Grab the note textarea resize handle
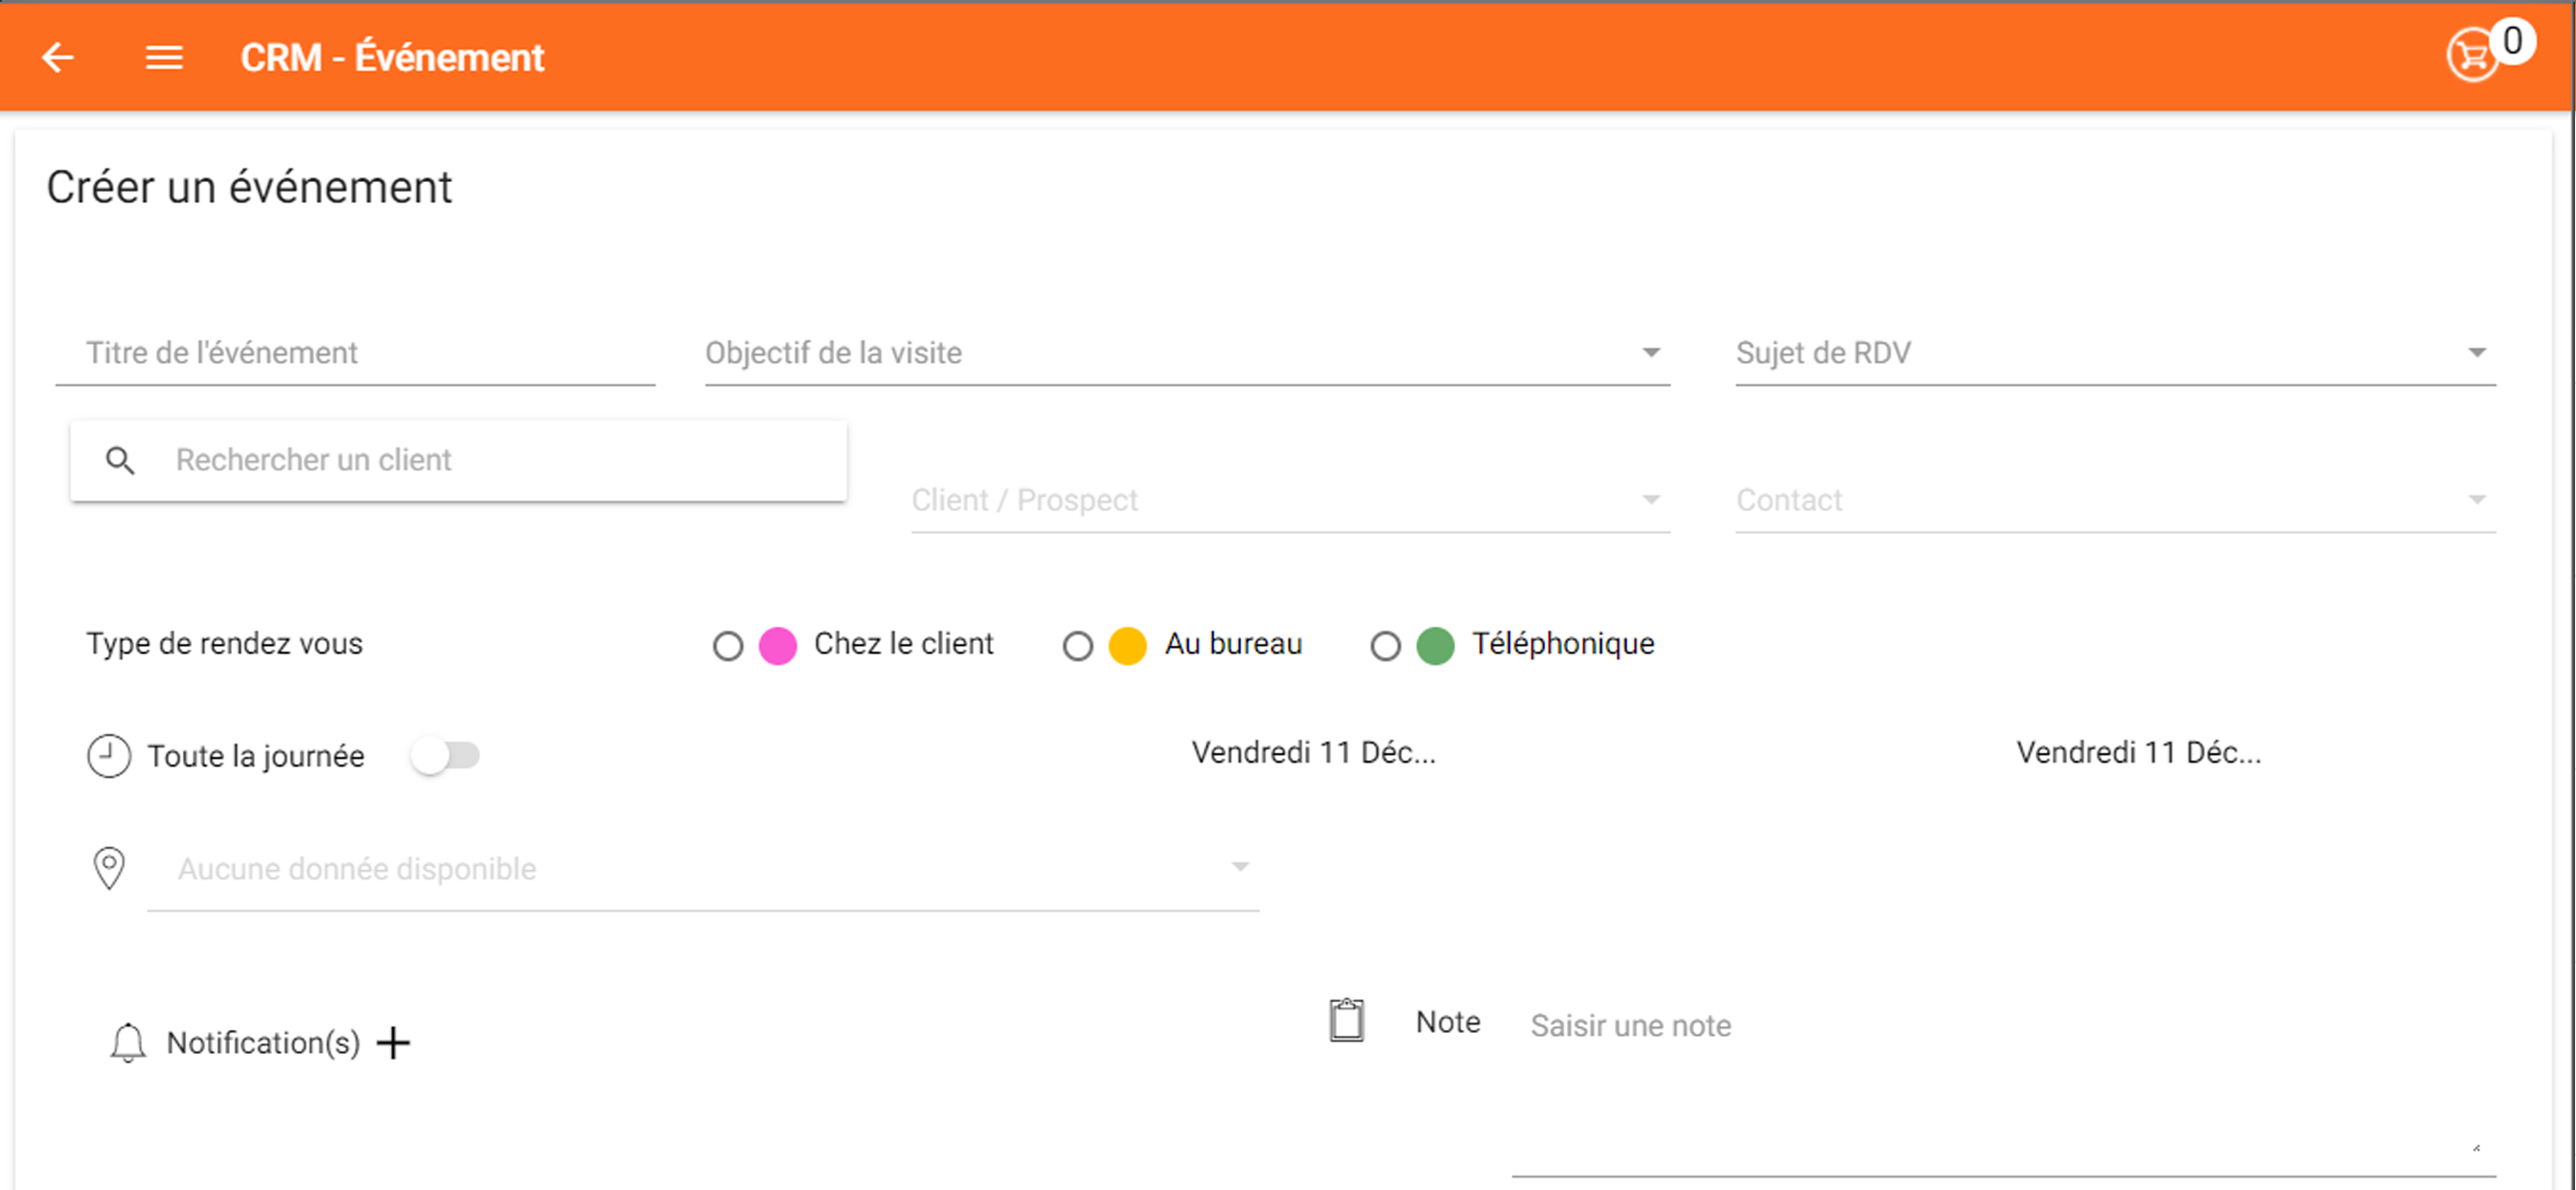Viewport: 2576px width, 1190px height. point(2476,1148)
